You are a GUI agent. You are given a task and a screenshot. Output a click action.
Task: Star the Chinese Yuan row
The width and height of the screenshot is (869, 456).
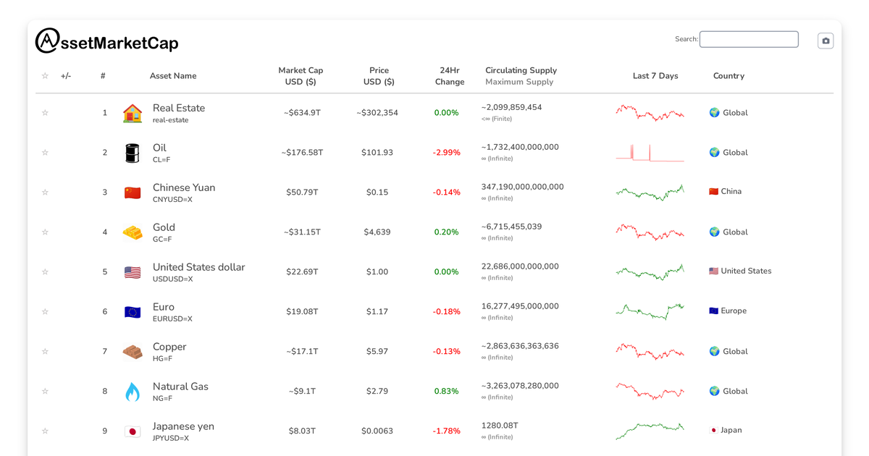click(45, 193)
